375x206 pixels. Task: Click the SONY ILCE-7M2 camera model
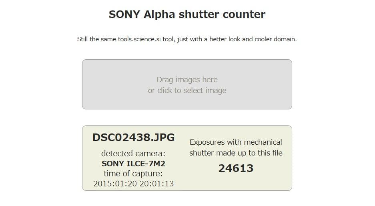point(133,164)
